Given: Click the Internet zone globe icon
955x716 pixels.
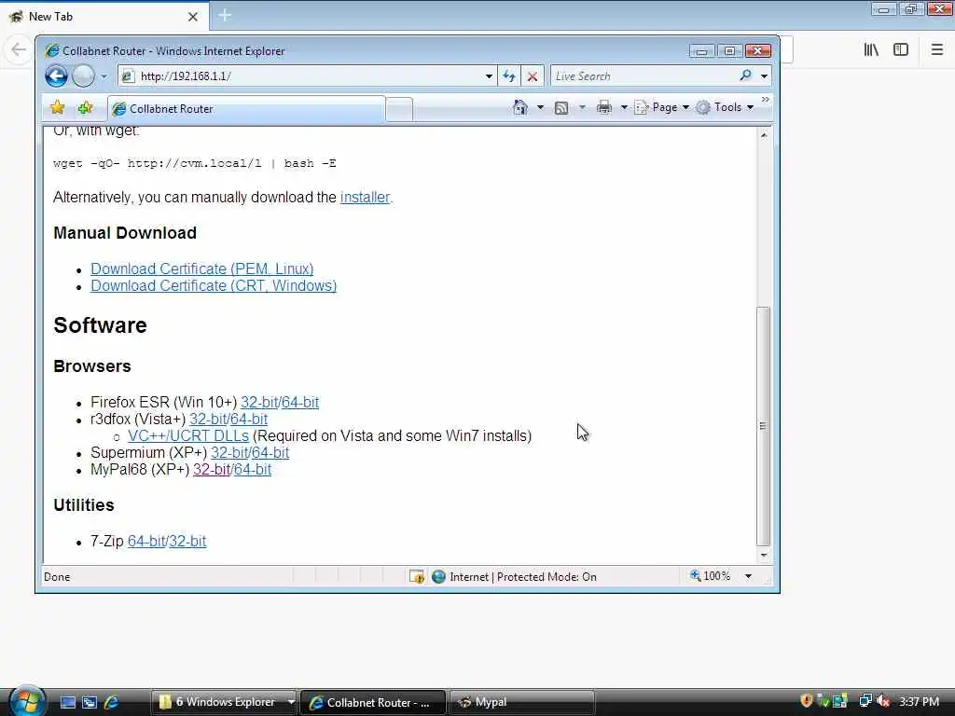Looking at the screenshot, I should click(x=438, y=576).
